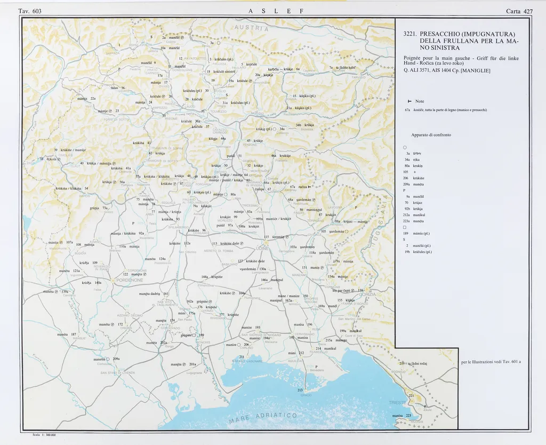Select the circle marker at point 206 manize
The height and width of the screenshot is (445, 546).
[x=240, y=345]
